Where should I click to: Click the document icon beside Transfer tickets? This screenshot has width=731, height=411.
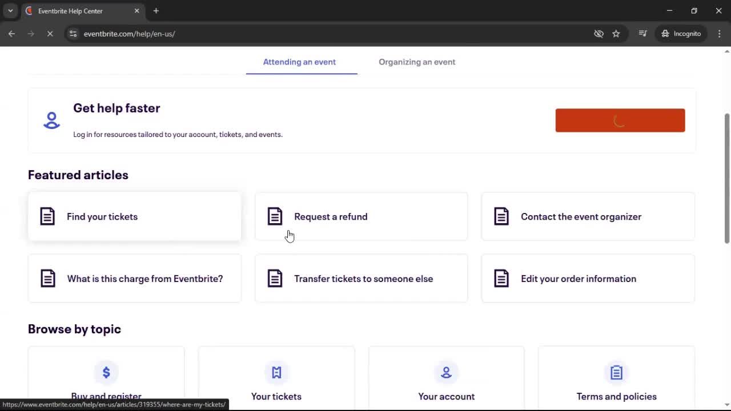(x=275, y=279)
